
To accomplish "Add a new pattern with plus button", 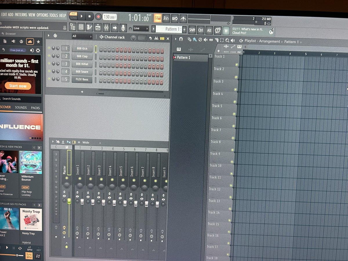I will (184, 29).
